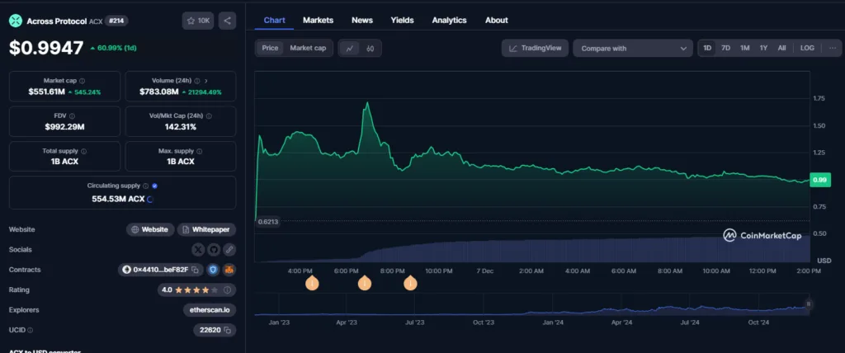This screenshot has height=353, width=845.
Task: Click the info icon next to FDV
Action: click(x=73, y=115)
